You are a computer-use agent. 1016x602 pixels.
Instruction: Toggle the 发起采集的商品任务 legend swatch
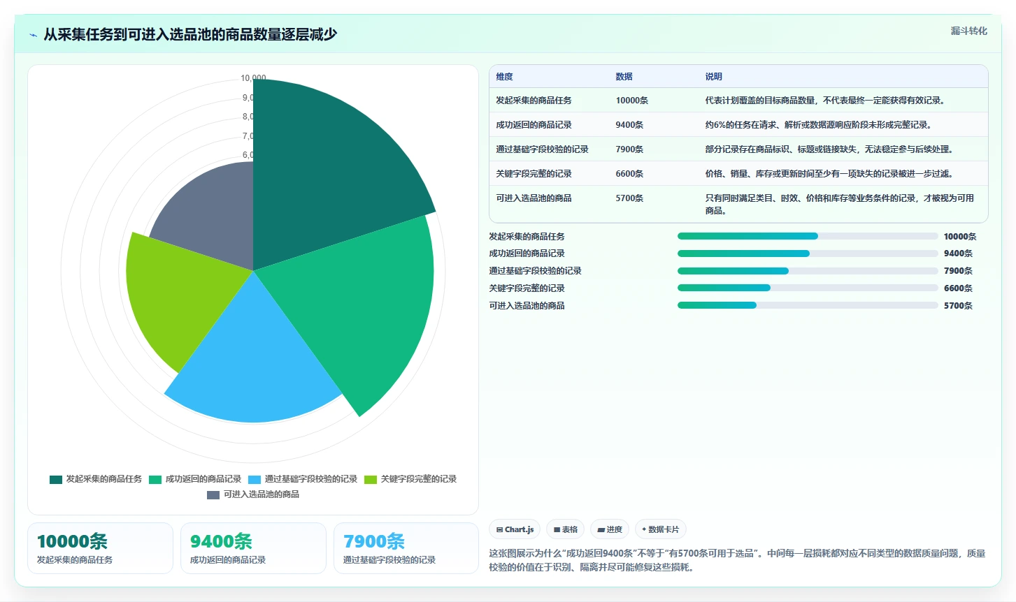[56, 479]
